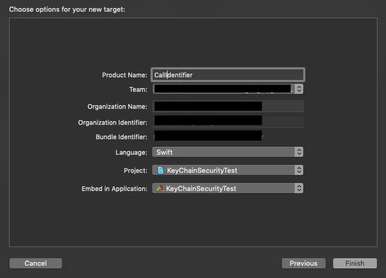The height and width of the screenshot is (278, 386).
Task: Open the Language dropdown showing Swift
Action: click(x=224, y=153)
